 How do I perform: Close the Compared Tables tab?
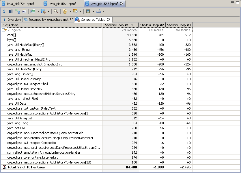coord(109,20)
